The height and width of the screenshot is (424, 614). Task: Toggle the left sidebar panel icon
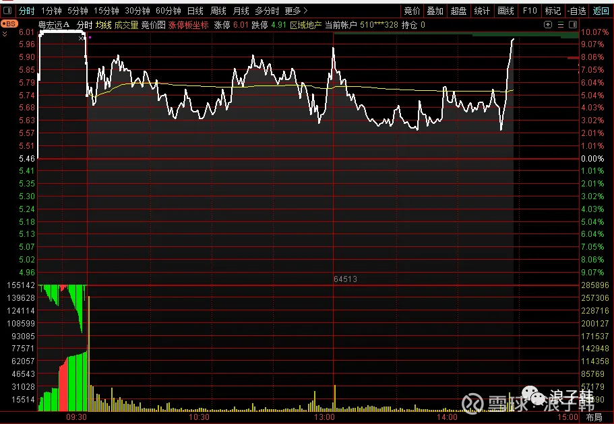point(8,11)
